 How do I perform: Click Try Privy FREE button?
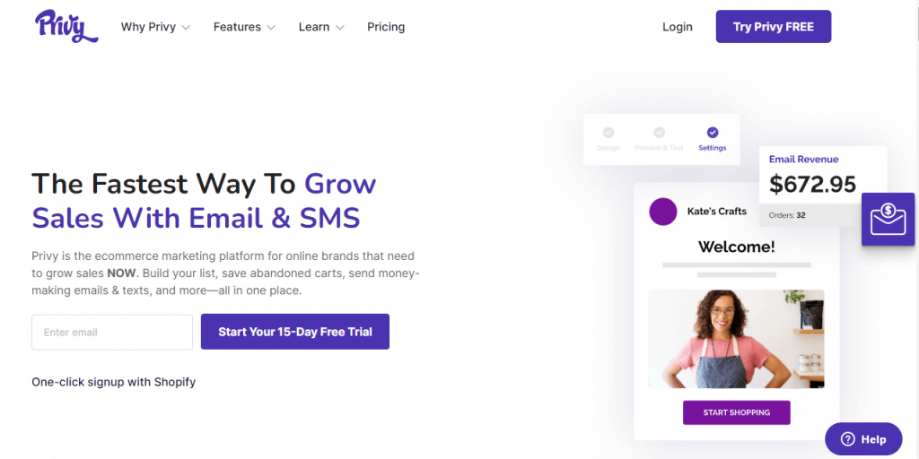[773, 26]
